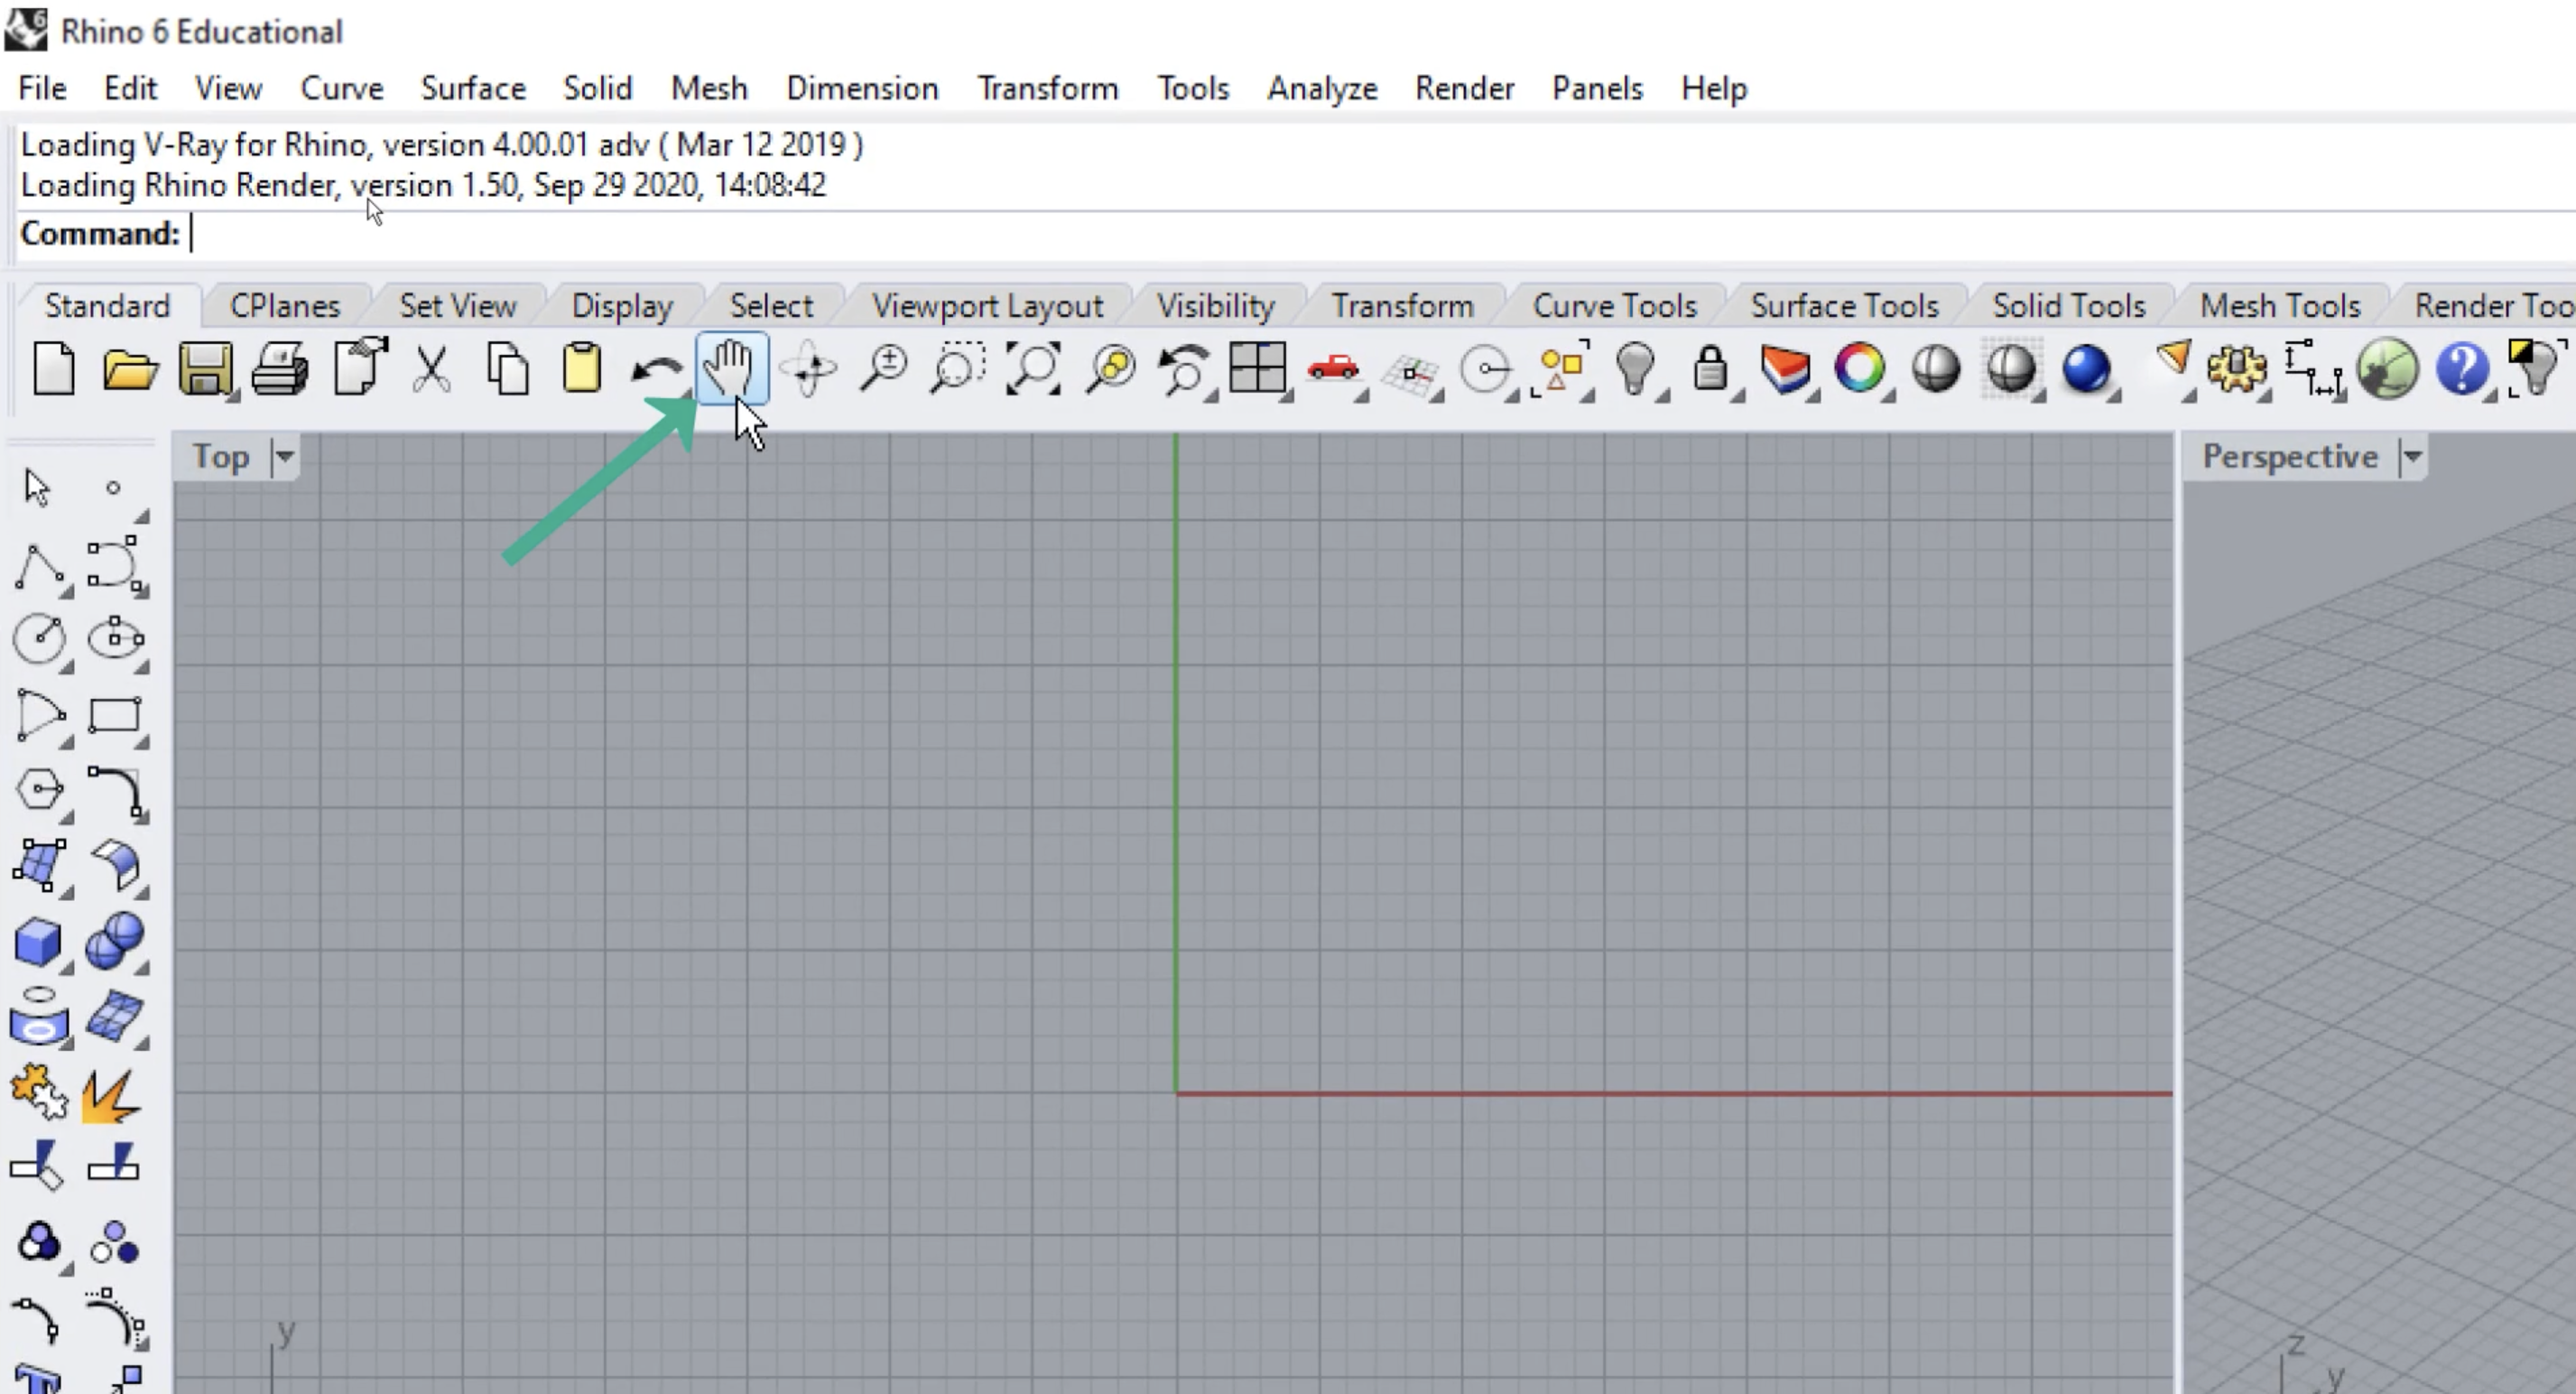Click the green Grasshopper icon
This screenshot has height=1394, width=2576.
pos(2388,369)
